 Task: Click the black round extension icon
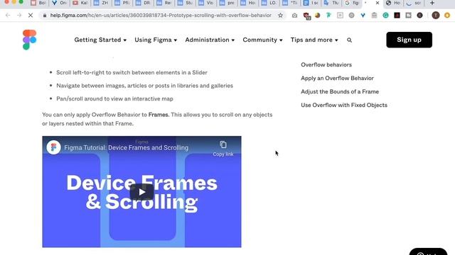tap(419, 16)
